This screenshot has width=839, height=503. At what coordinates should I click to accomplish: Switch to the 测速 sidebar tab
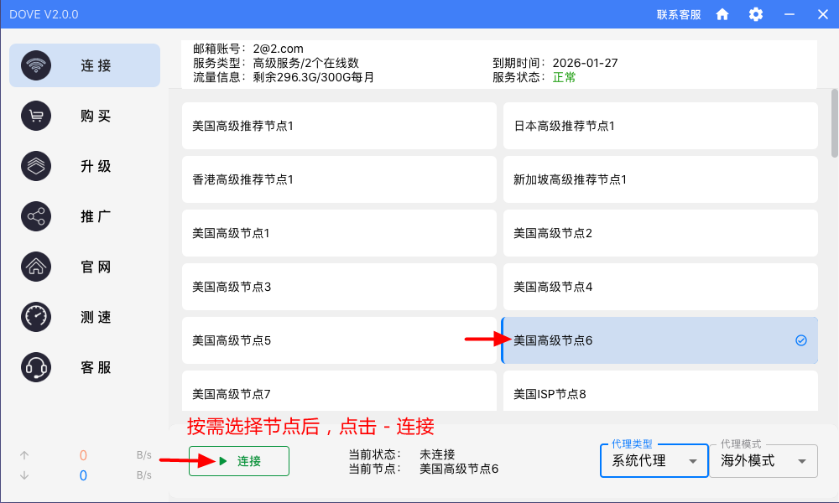(x=96, y=317)
